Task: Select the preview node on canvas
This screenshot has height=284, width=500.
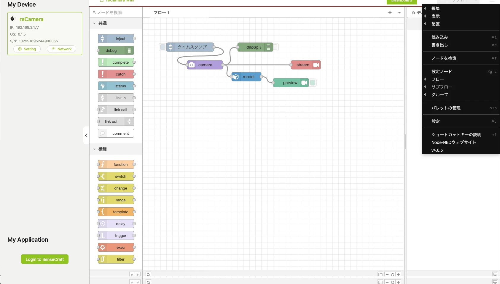Action: [291, 83]
